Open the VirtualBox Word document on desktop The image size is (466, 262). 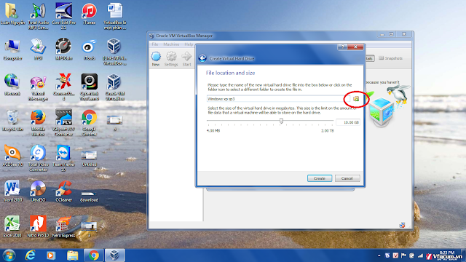pyautogui.click(x=115, y=16)
